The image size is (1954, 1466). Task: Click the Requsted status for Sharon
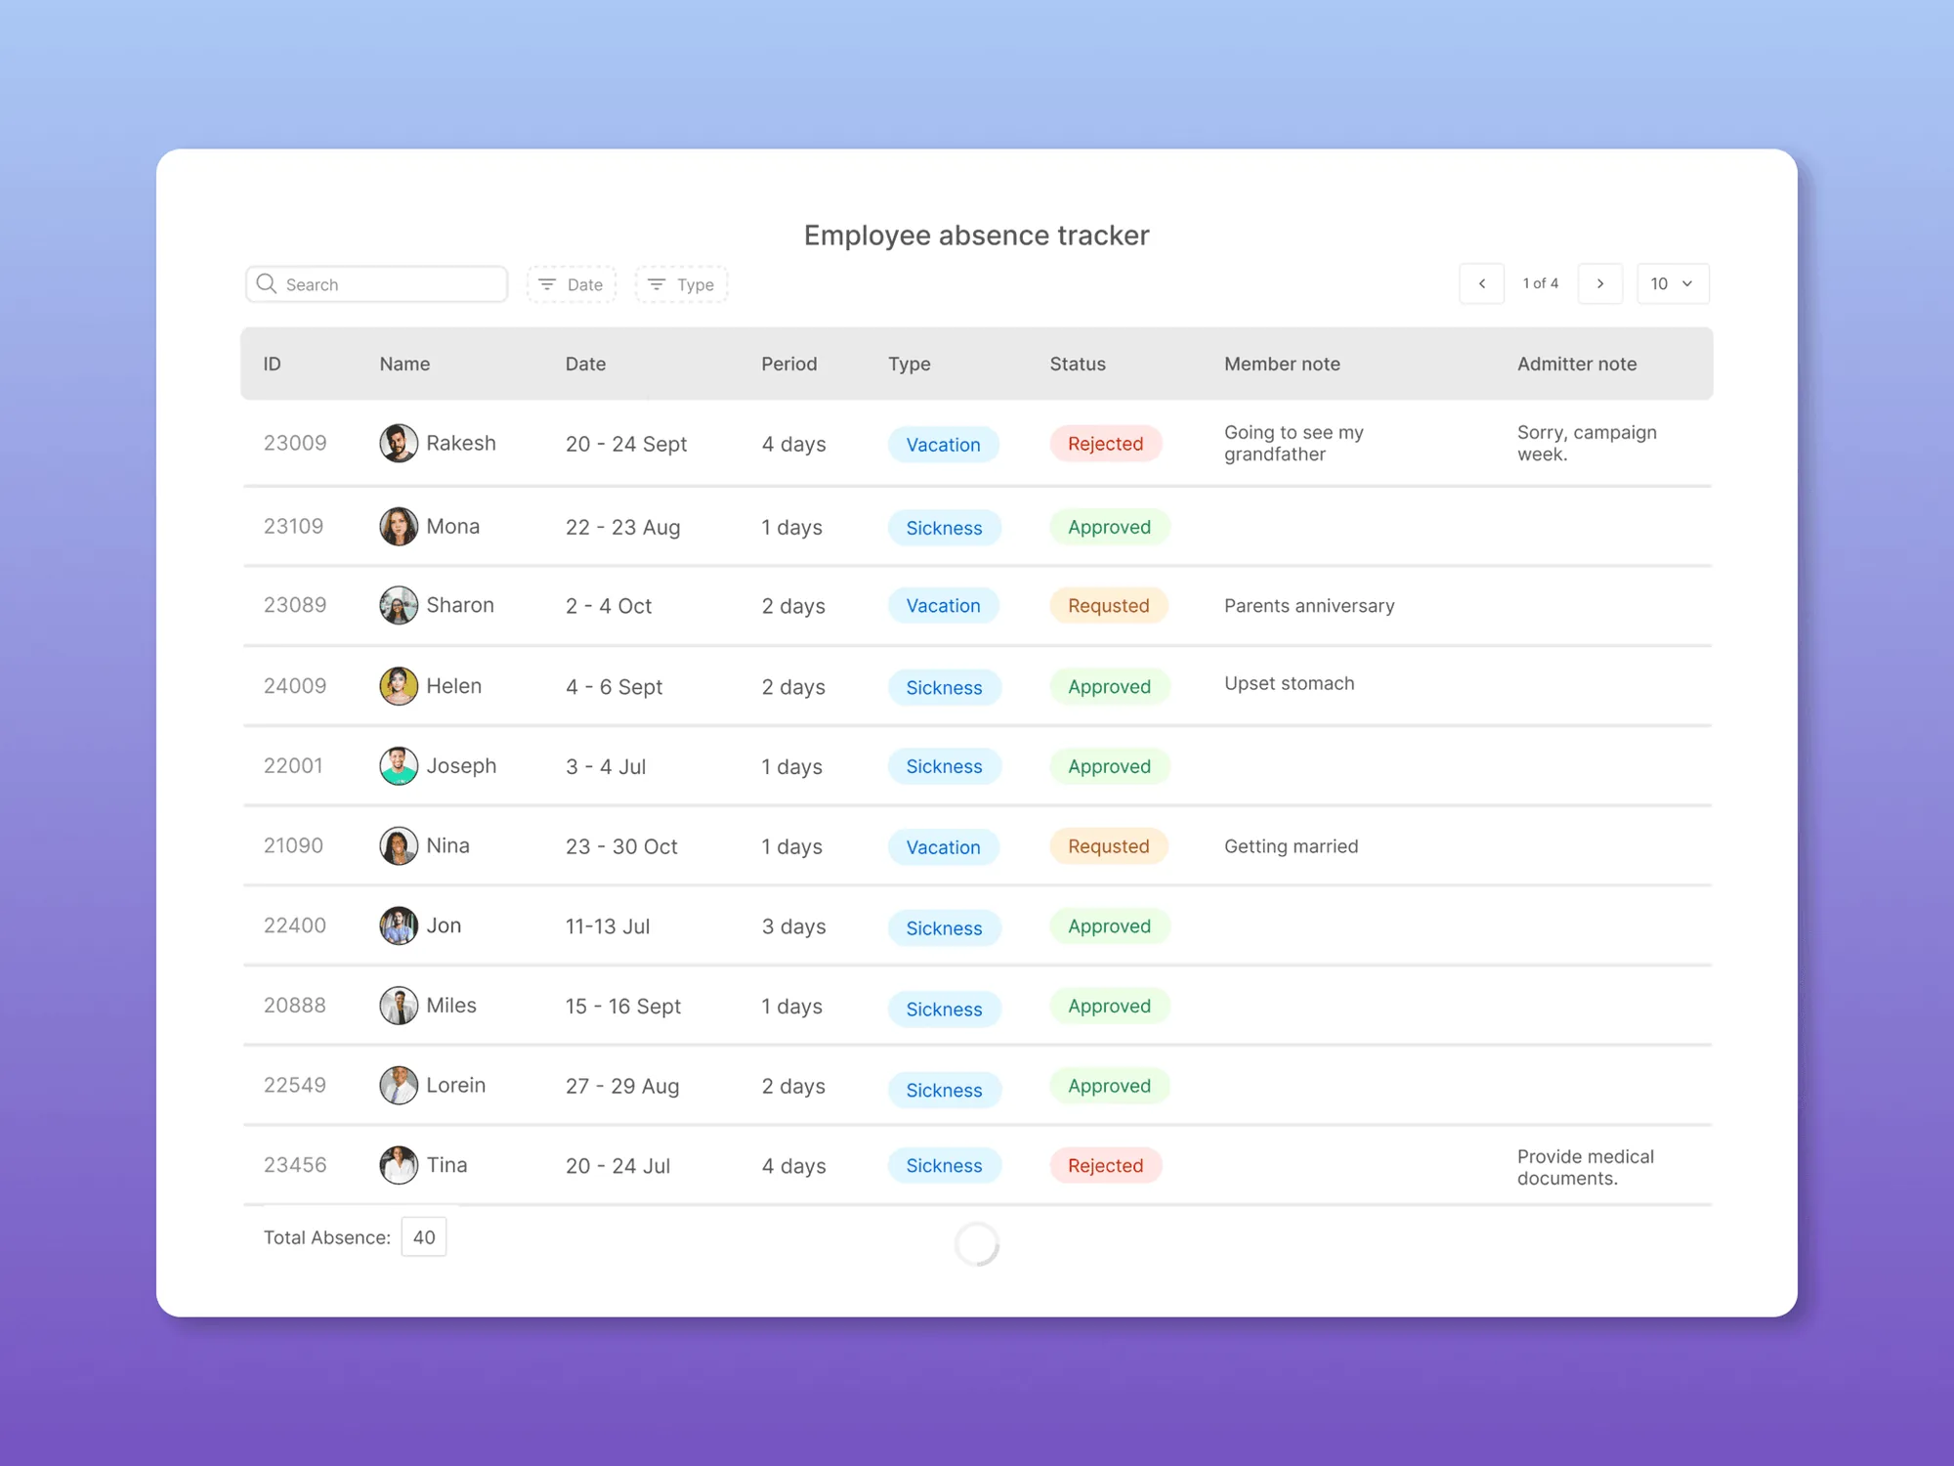pos(1108,606)
